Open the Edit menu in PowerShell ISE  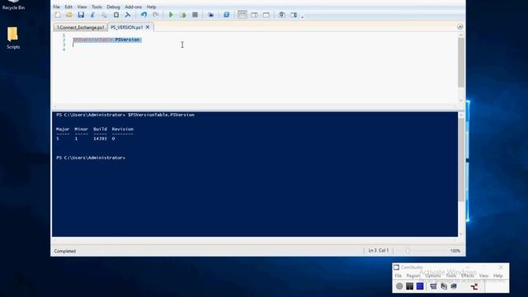[x=68, y=7]
